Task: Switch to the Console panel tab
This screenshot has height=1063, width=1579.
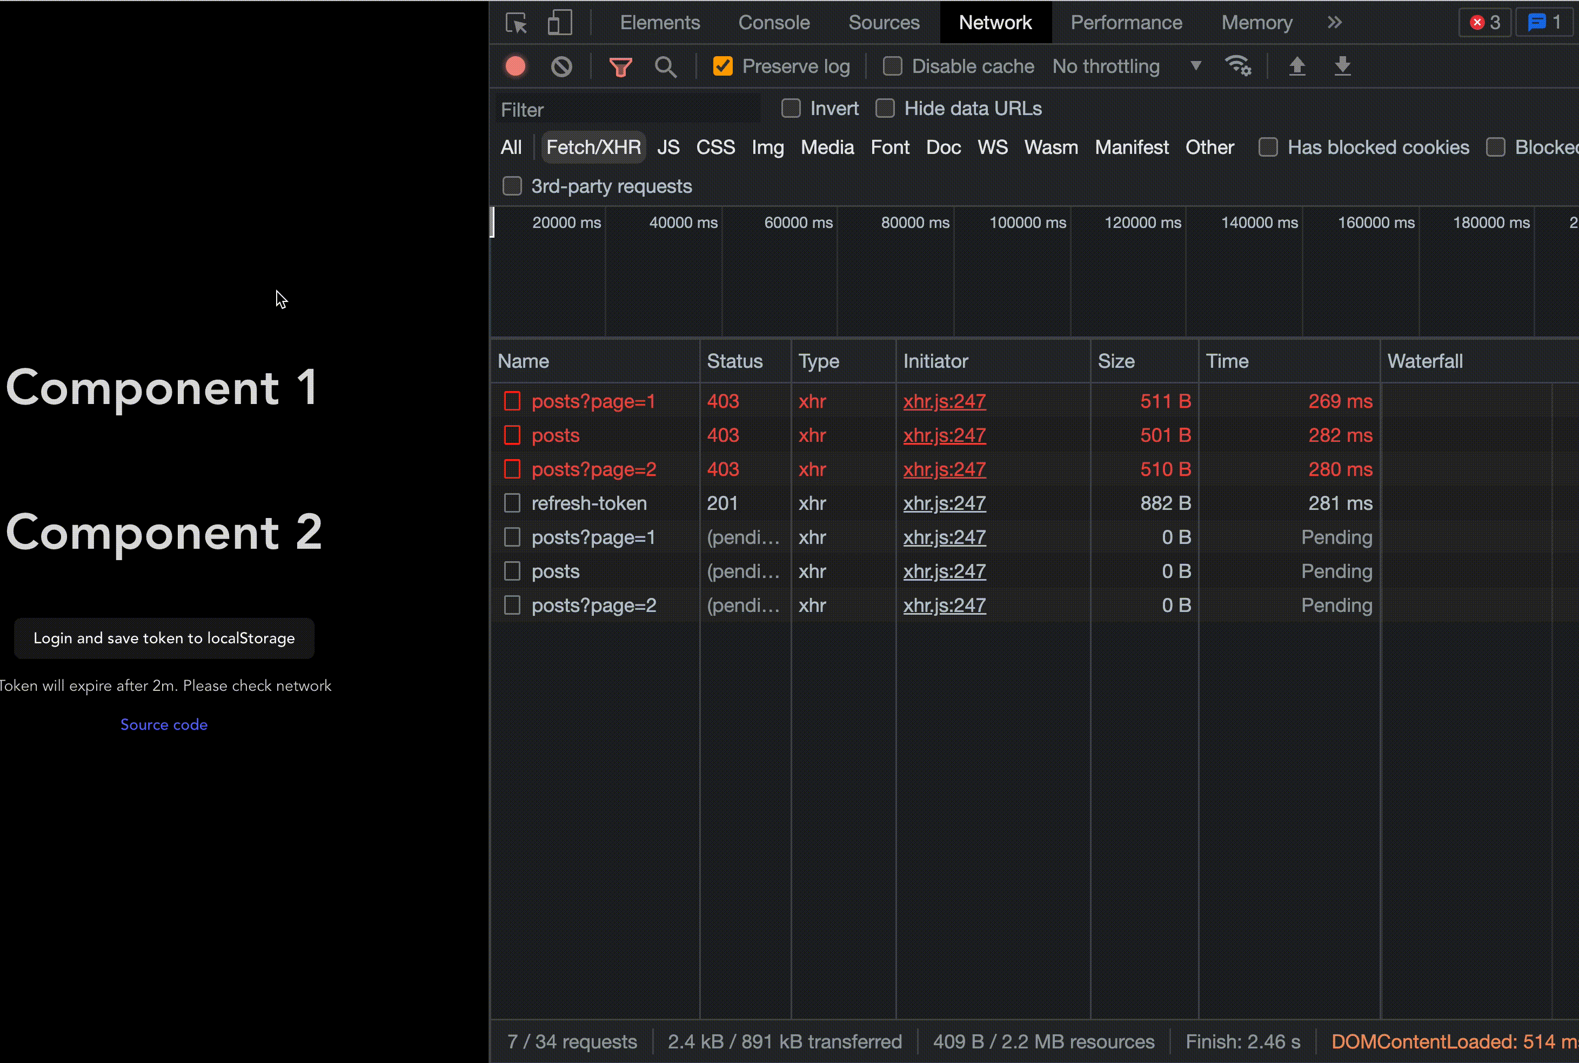Action: tap(772, 23)
